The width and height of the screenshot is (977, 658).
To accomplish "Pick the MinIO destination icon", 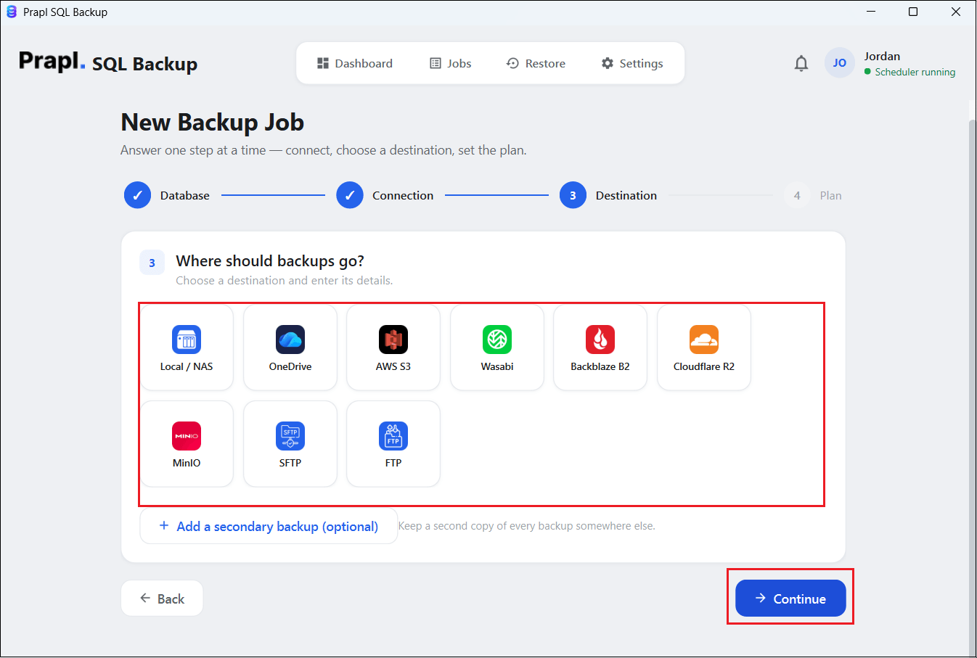I will click(x=187, y=436).
